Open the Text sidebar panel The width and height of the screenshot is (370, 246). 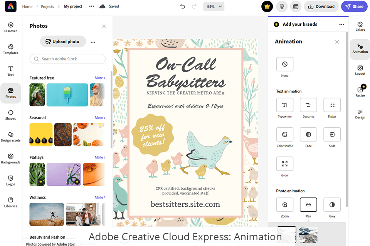(11, 71)
